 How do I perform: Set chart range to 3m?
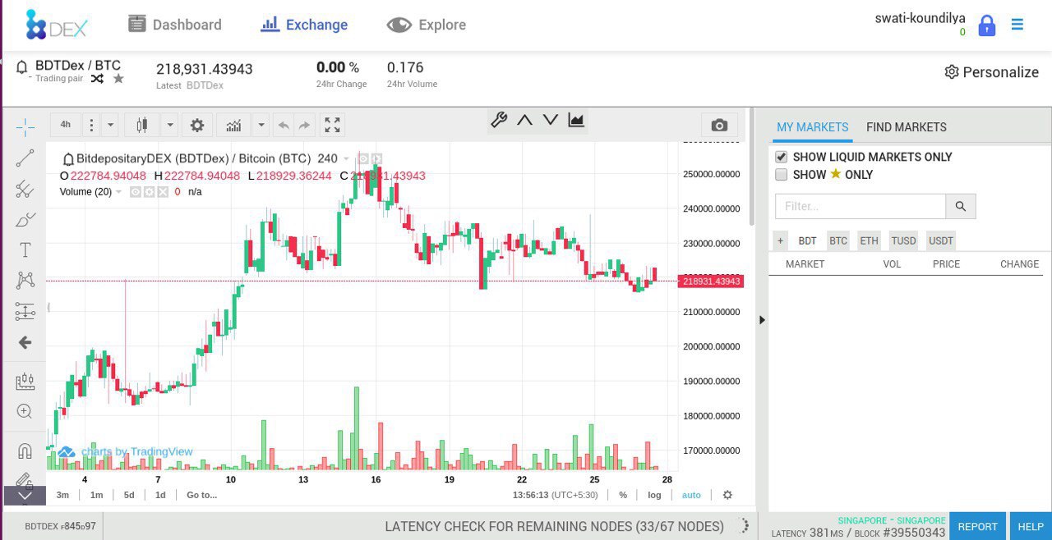coord(62,495)
